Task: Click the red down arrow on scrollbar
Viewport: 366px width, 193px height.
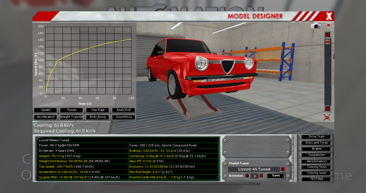Action: pyautogui.click(x=328, y=109)
